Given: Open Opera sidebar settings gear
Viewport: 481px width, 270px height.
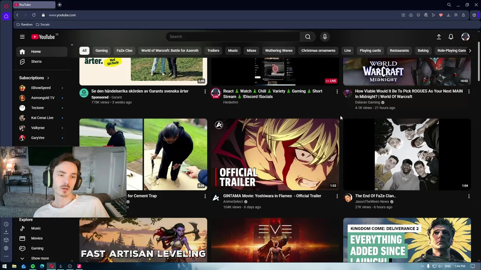Looking at the screenshot, I should [x=6, y=248].
